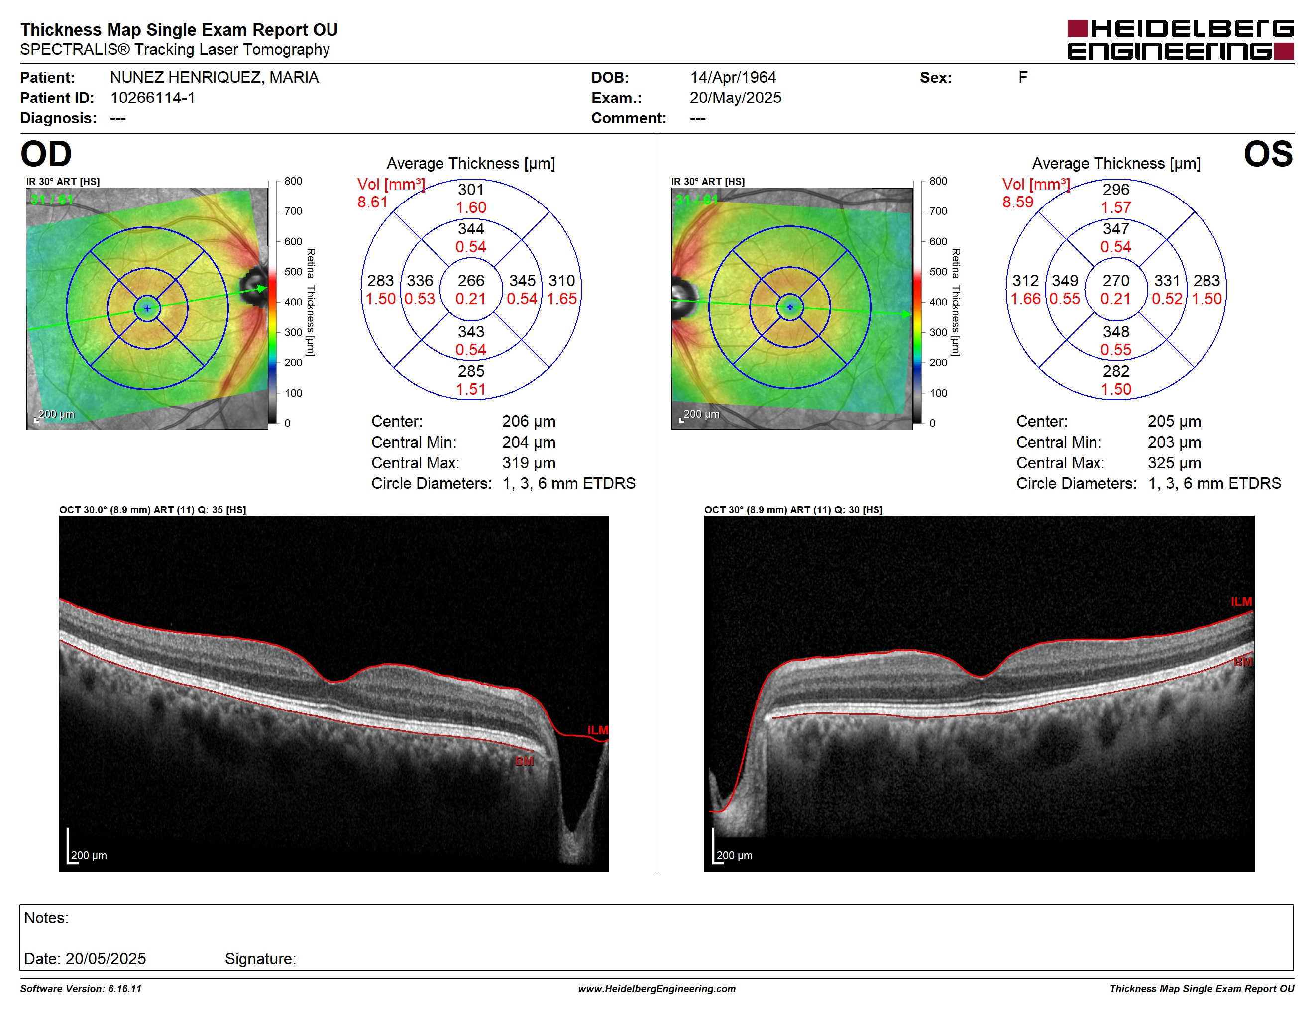Image resolution: width=1314 pixels, height=1015 pixels.
Task: Click the SPECTRALIS Tracking Laser Tomography subtitle
Action: (175, 49)
